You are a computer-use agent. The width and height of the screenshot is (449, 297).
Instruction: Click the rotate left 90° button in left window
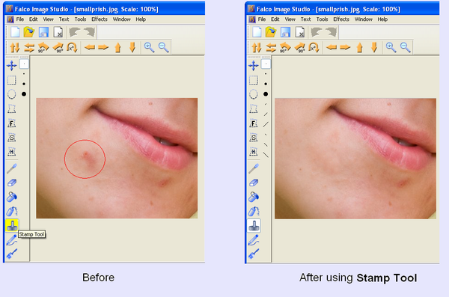pyautogui.click(x=43, y=47)
